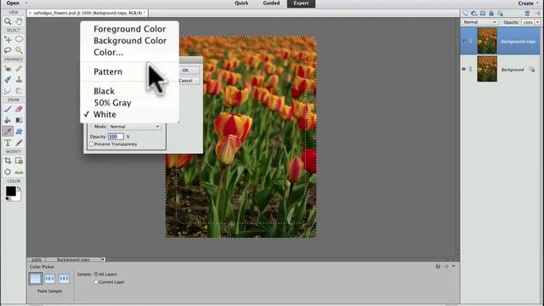Select the All Layers sample radio button

click(x=96, y=274)
